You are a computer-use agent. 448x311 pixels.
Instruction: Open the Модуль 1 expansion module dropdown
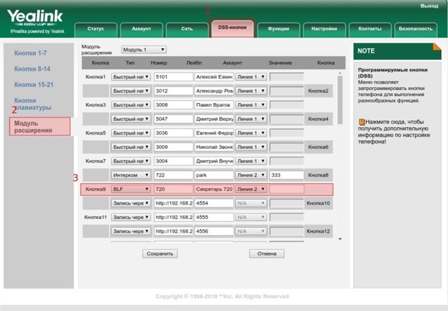pos(144,50)
